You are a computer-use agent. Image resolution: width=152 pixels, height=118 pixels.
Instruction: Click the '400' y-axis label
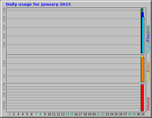click(4, 19)
